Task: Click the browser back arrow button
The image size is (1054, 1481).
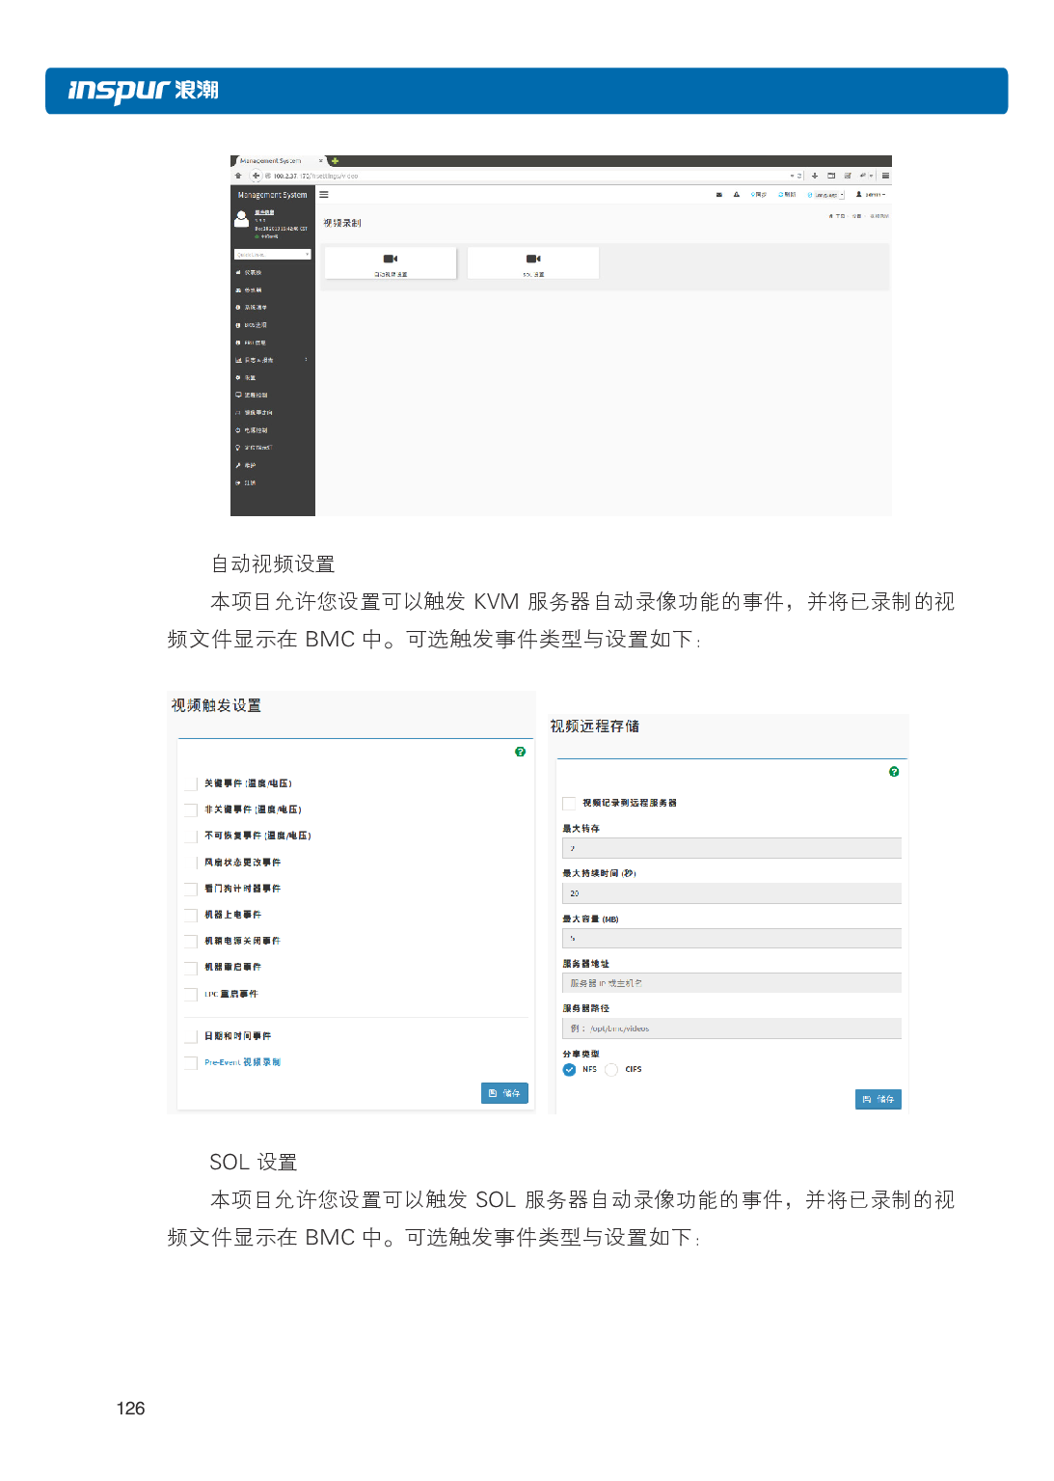Action: pyautogui.click(x=257, y=176)
